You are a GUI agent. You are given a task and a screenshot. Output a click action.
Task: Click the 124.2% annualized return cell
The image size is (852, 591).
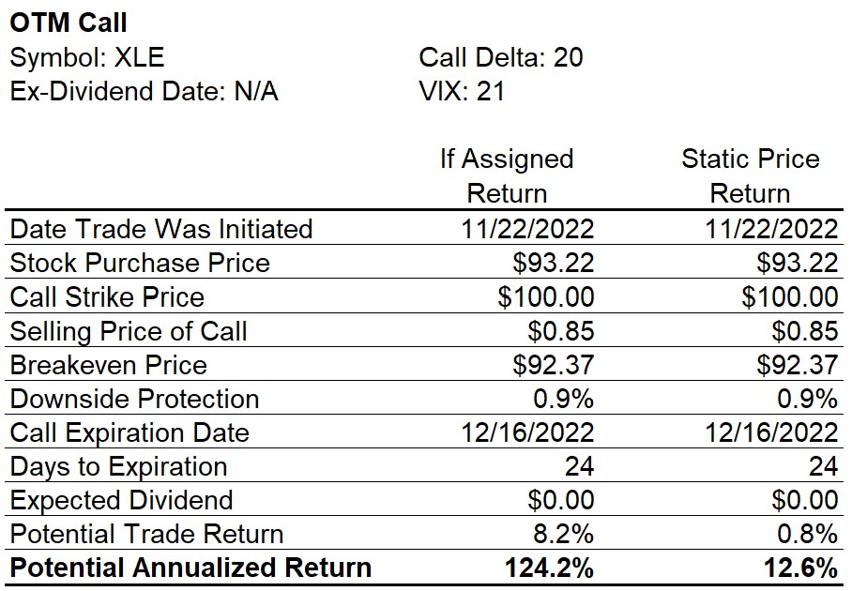tap(549, 568)
